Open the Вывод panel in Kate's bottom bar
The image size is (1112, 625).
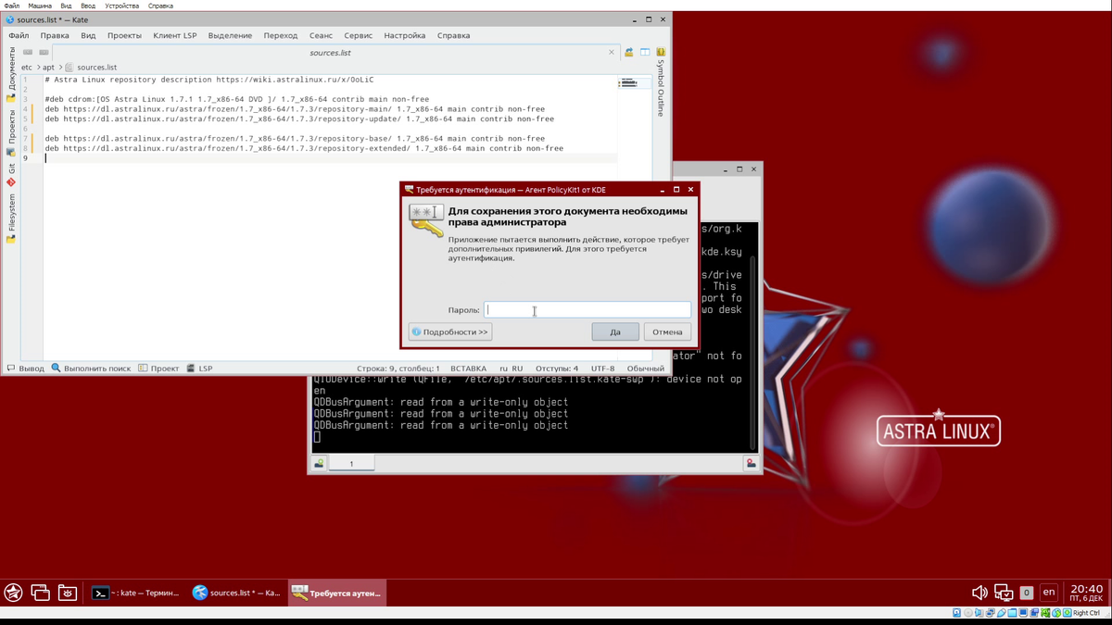(25, 369)
